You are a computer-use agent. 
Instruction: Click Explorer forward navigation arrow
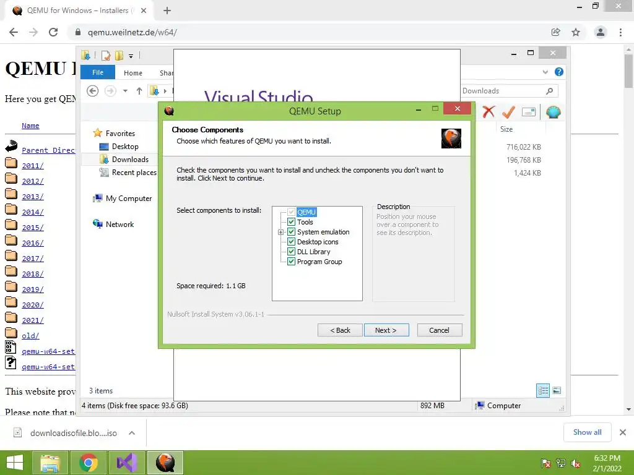(110, 91)
